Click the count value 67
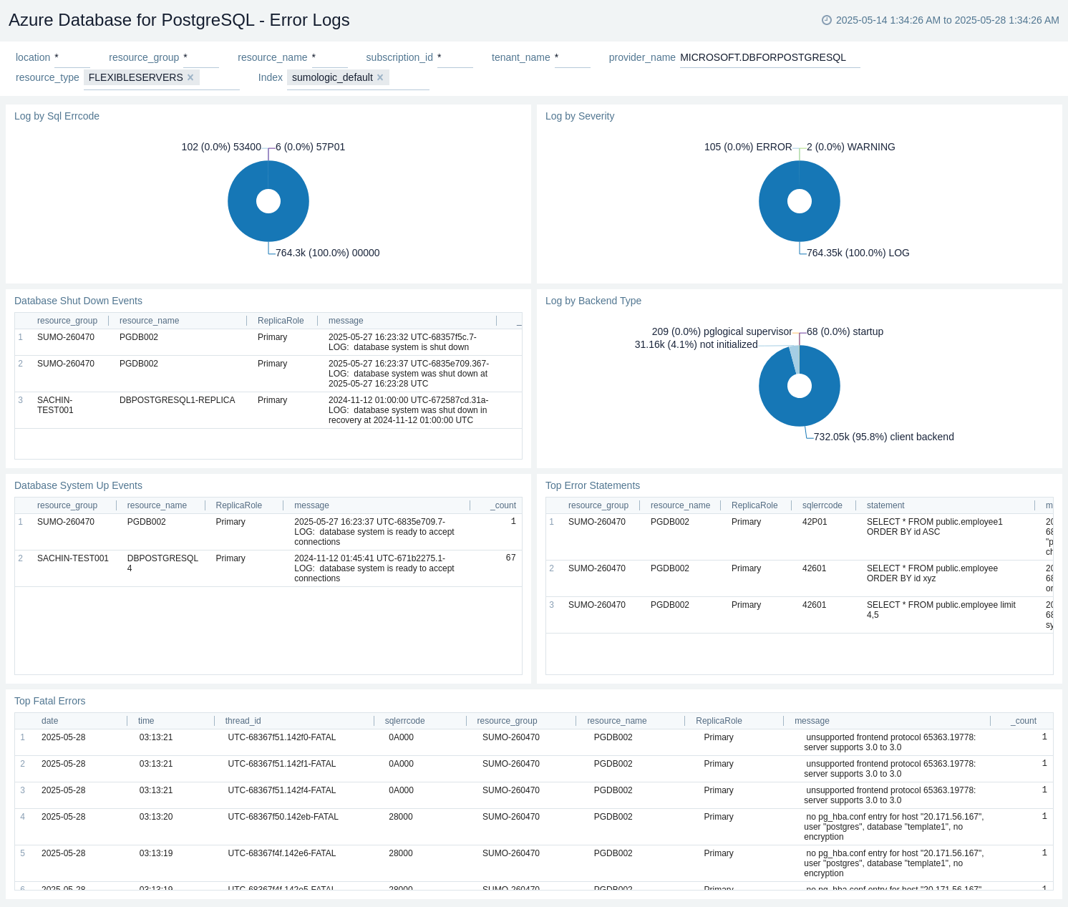 click(510, 558)
